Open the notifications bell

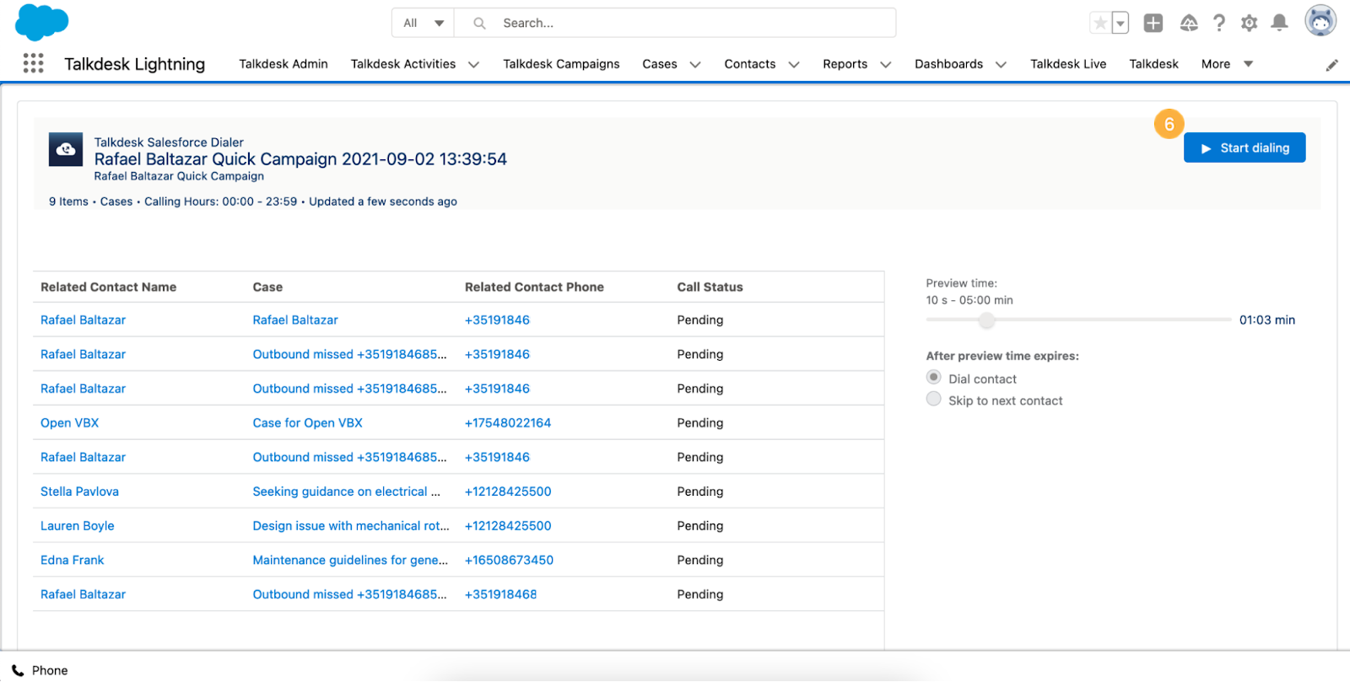(1279, 23)
